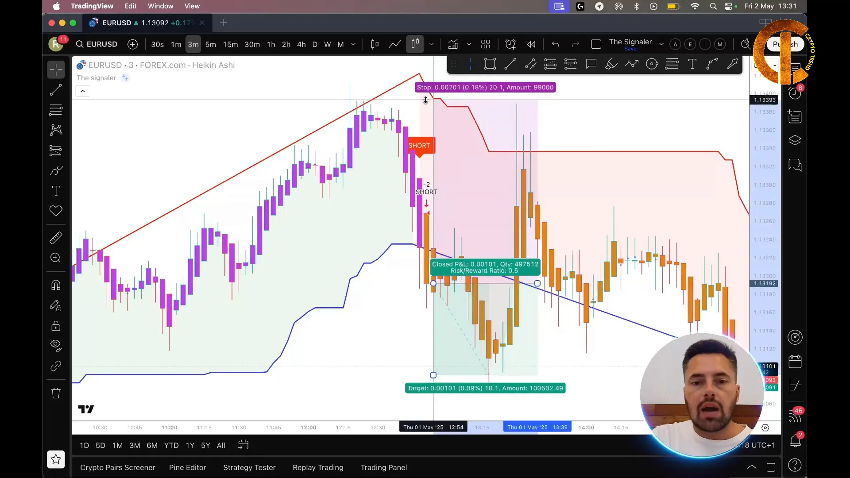Select the 5m timeframe
The width and height of the screenshot is (850, 478).
point(211,44)
